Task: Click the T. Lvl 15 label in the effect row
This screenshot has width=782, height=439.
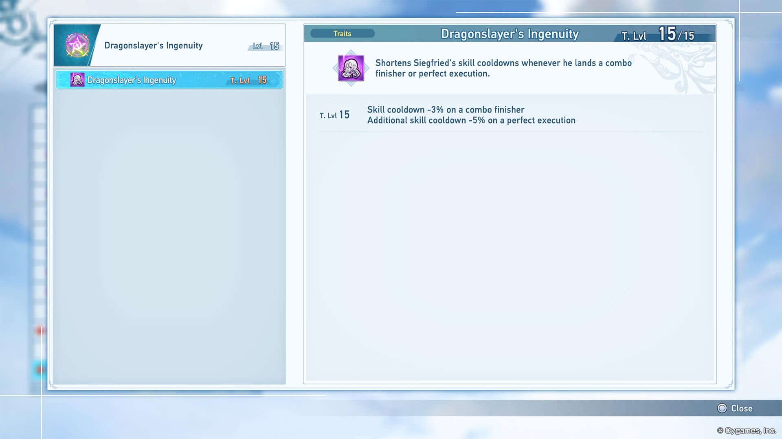Action: click(x=334, y=115)
